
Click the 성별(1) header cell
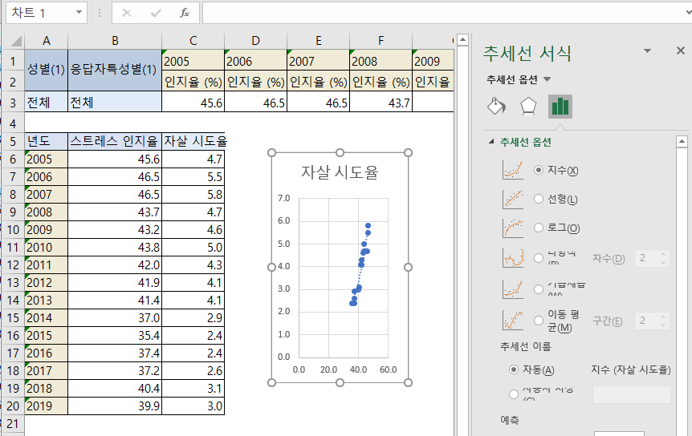47,70
